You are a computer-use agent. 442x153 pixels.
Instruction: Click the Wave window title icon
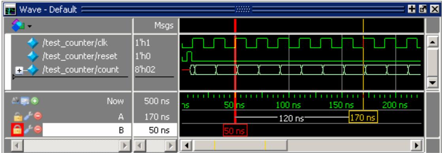pos(10,10)
